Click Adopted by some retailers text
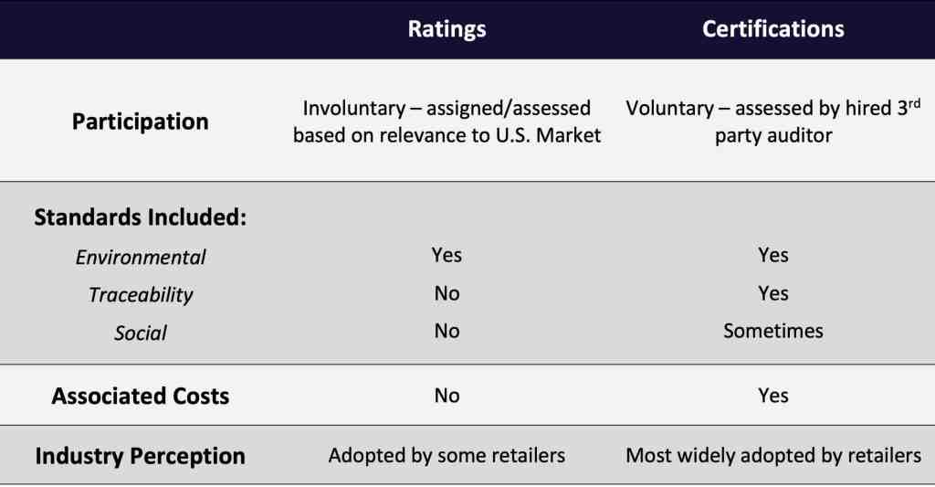This screenshot has width=935, height=487. click(446, 455)
